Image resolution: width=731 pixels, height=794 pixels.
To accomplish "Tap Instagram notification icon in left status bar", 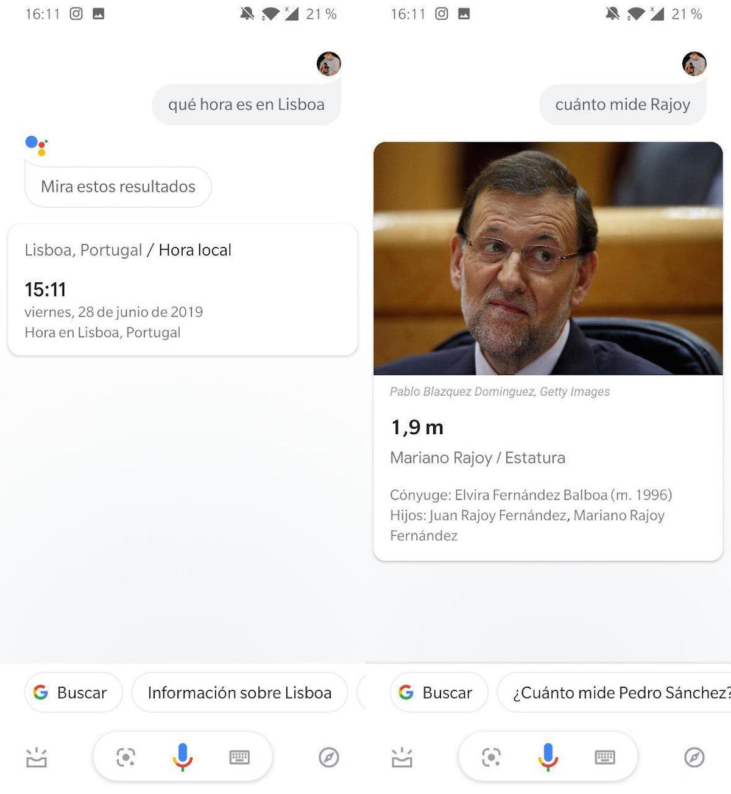I will pyautogui.click(x=76, y=13).
